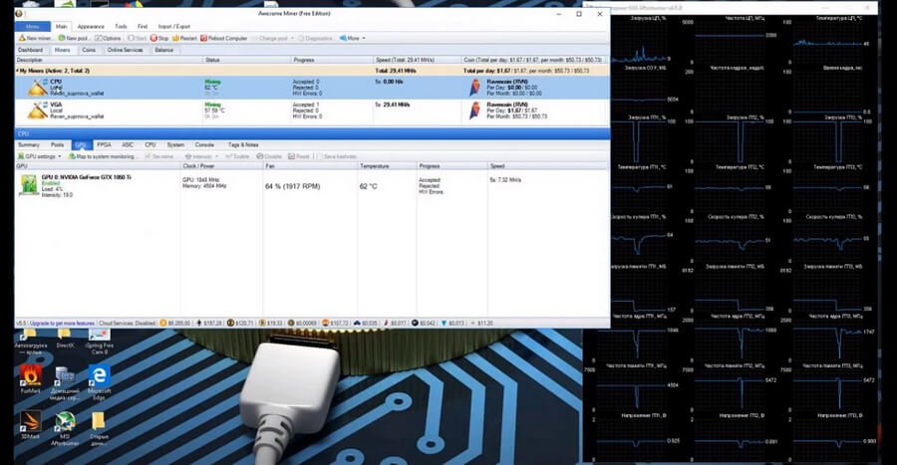
Task: Select the System detail tab
Action: click(x=175, y=144)
